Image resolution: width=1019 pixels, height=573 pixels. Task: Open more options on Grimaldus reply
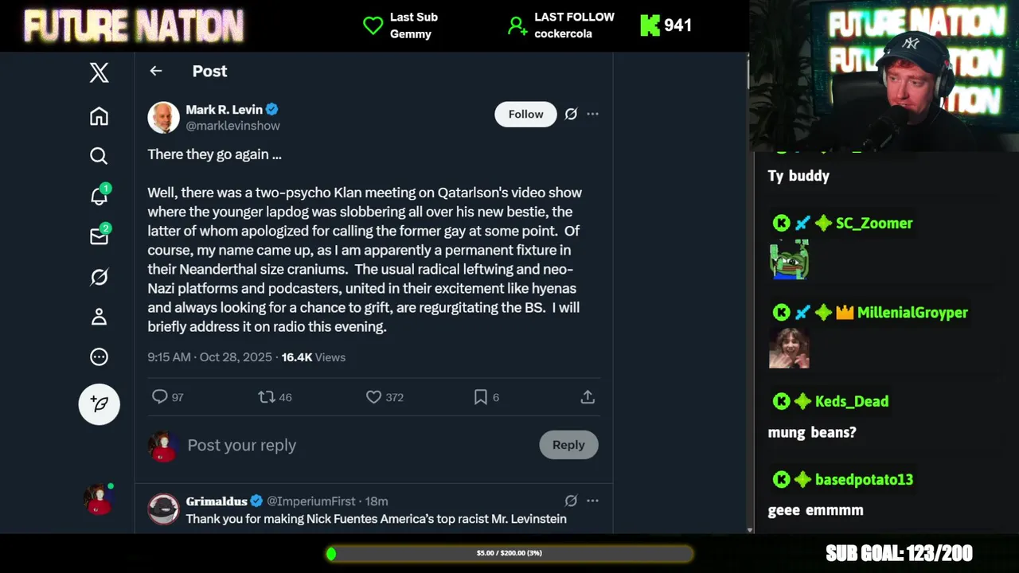[592, 501]
